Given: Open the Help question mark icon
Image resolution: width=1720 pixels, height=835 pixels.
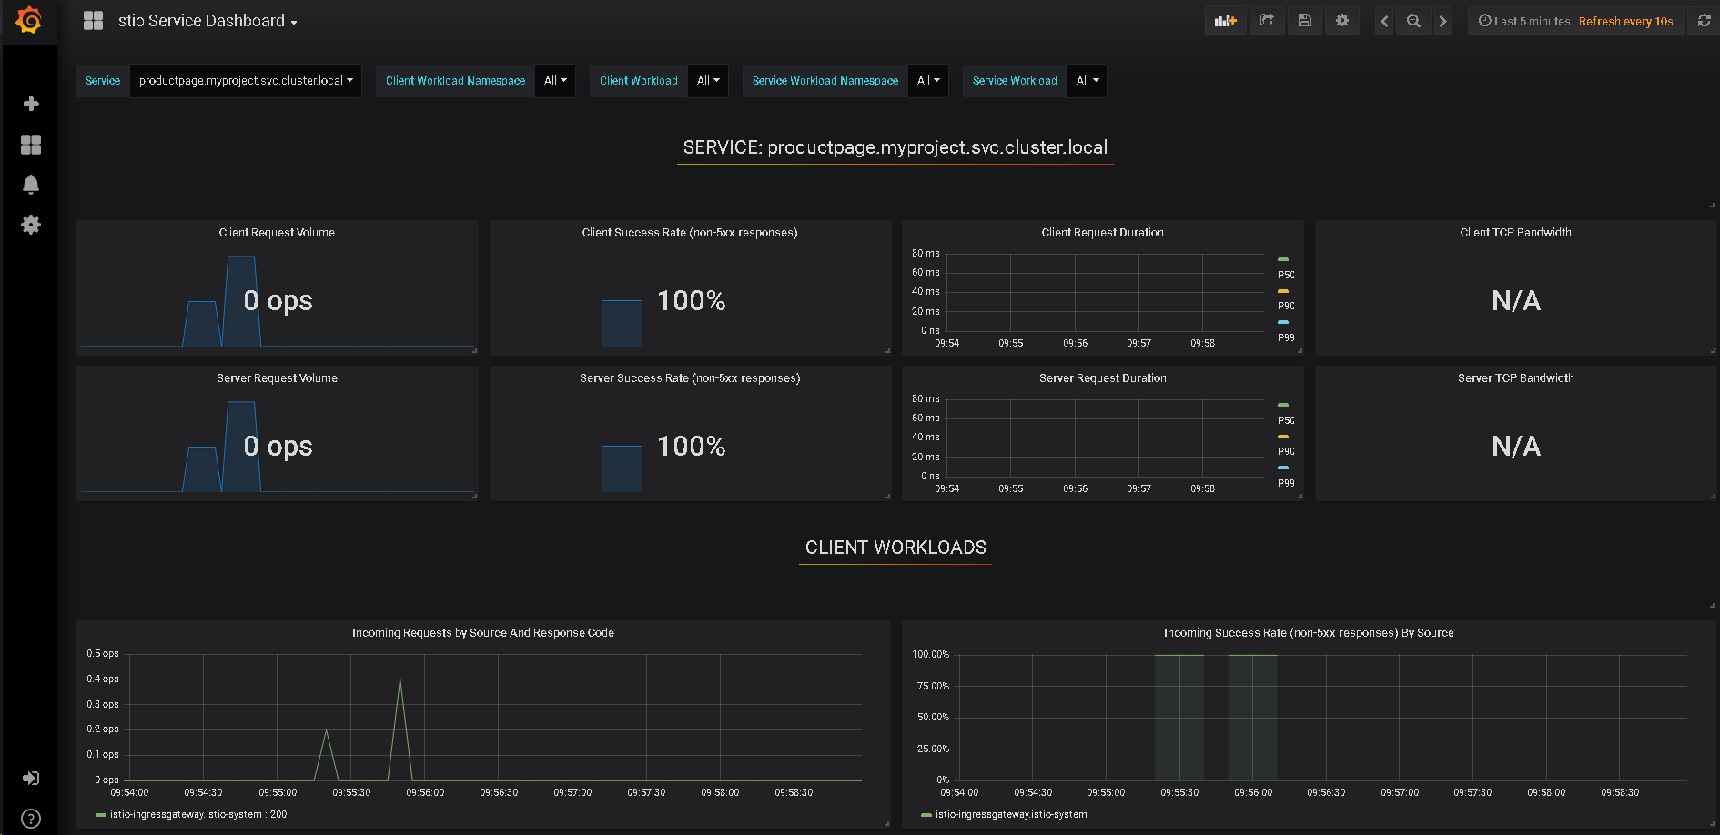Looking at the screenshot, I should click(31, 818).
